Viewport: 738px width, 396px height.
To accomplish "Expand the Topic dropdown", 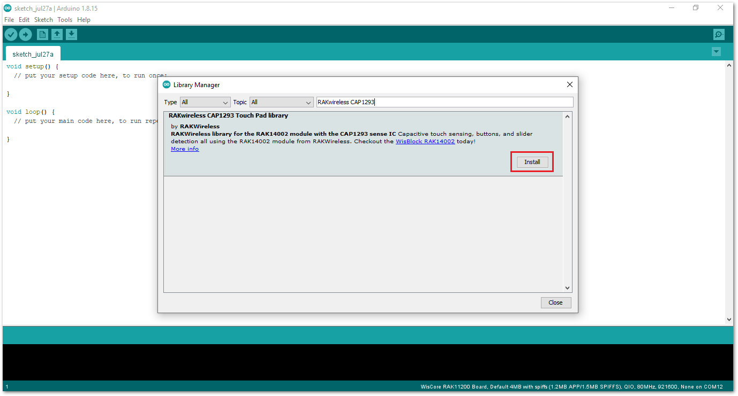I will click(281, 102).
